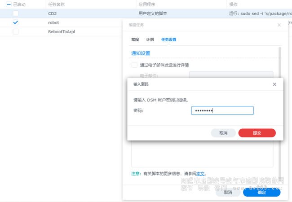Enable the RebootToArpl task checkbox
Screen dimensions: 292x202
coord(16,32)
